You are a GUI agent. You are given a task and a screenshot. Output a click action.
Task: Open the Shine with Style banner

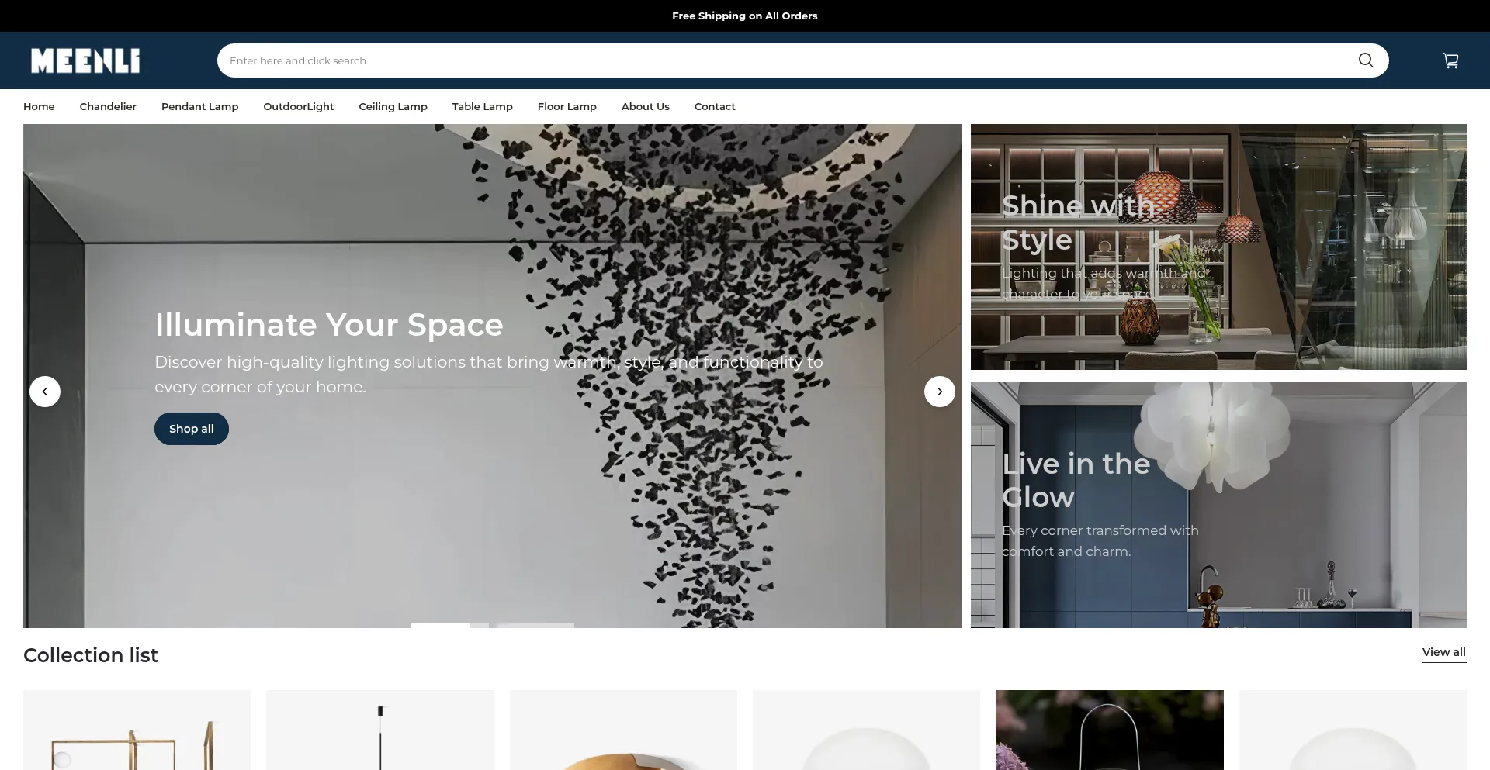pyautogui.click(x=1218, y=247)
